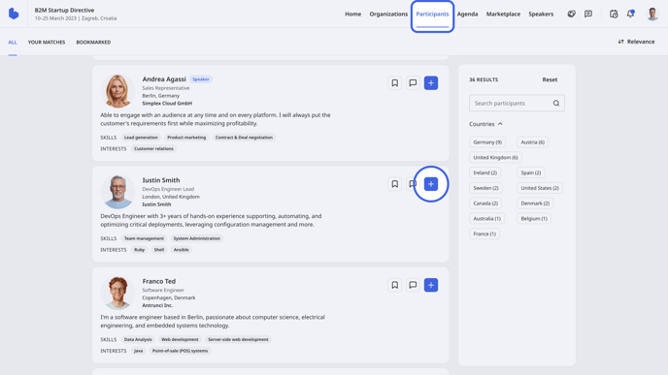
Task: Bookmark Andrea Agassi
Action: (395, 83)
